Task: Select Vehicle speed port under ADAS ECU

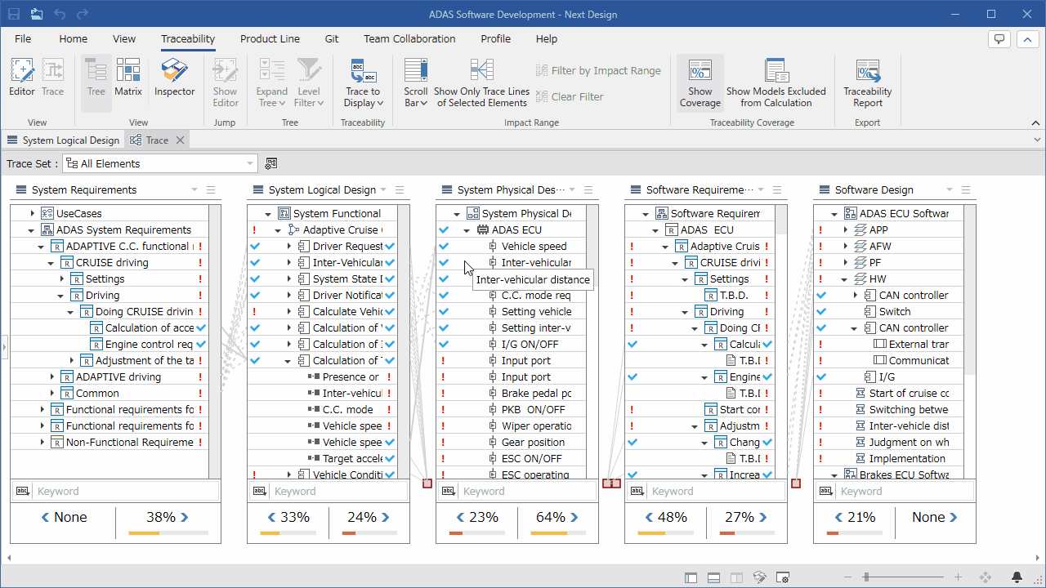Action: (534, 247)
